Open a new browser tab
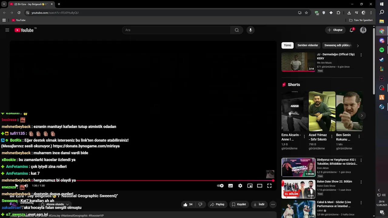 pyautogui.click(x=59, y=4)
